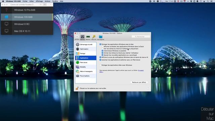Click the Windows10 BC monitor icon
This screenshot has width=215, height=121.
(x=6, y=24)
